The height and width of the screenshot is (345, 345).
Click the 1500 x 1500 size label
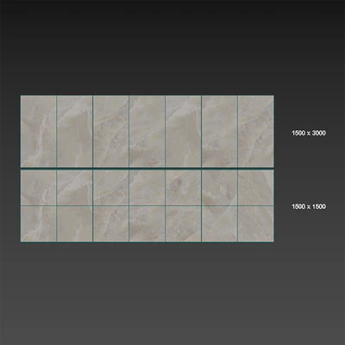point(309,206)
